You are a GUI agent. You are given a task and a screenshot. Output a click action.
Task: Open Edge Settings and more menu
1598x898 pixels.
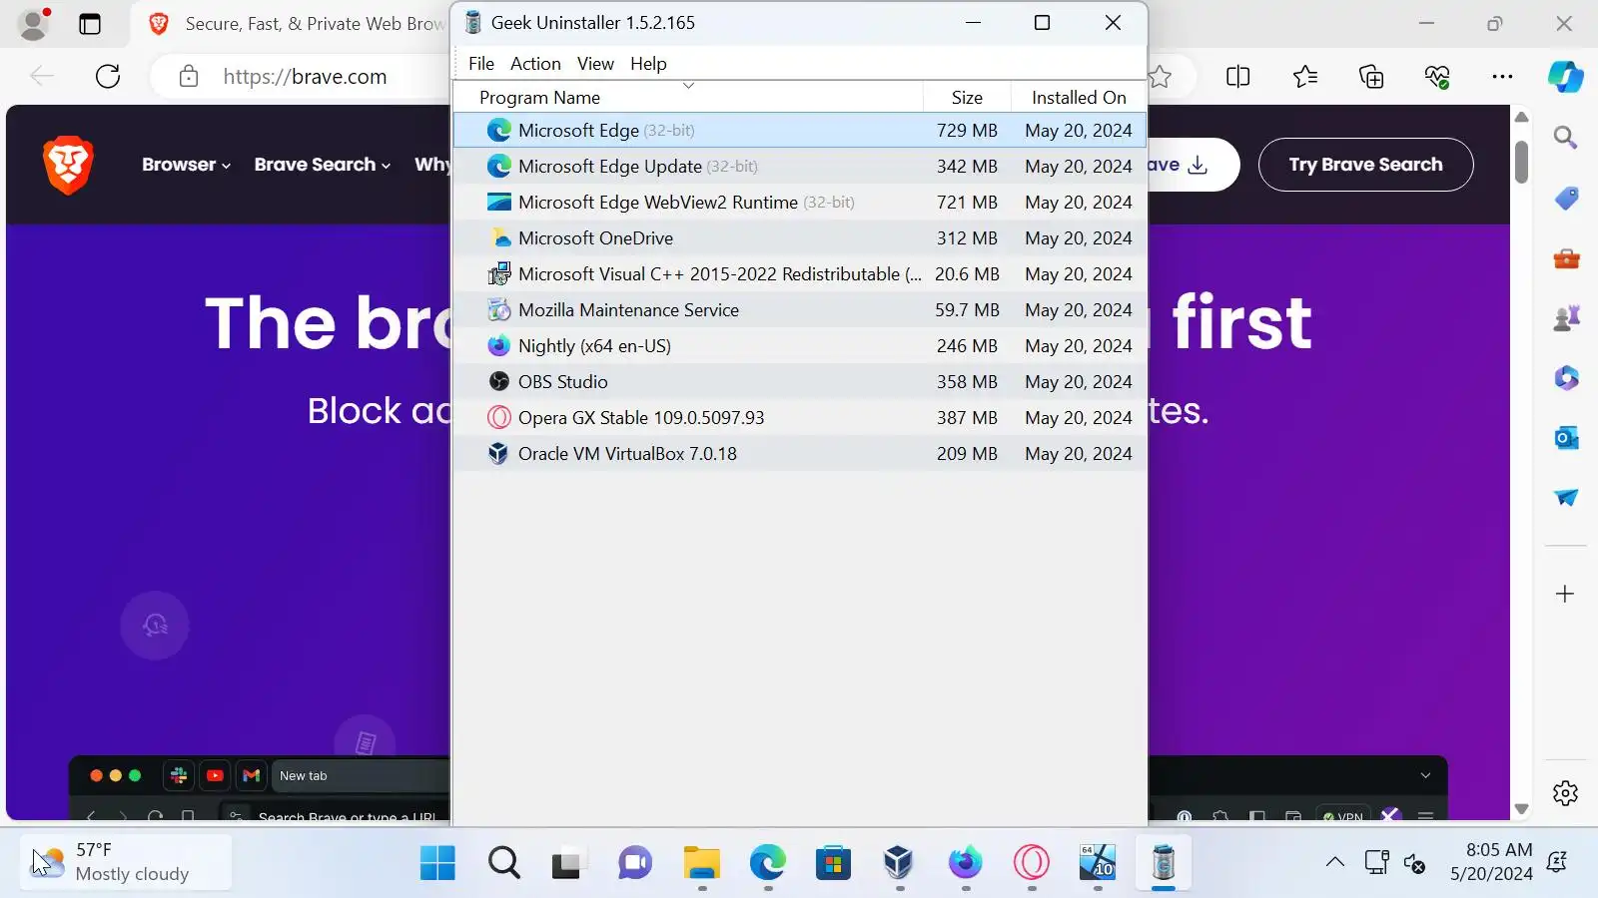pos(1502,77)
